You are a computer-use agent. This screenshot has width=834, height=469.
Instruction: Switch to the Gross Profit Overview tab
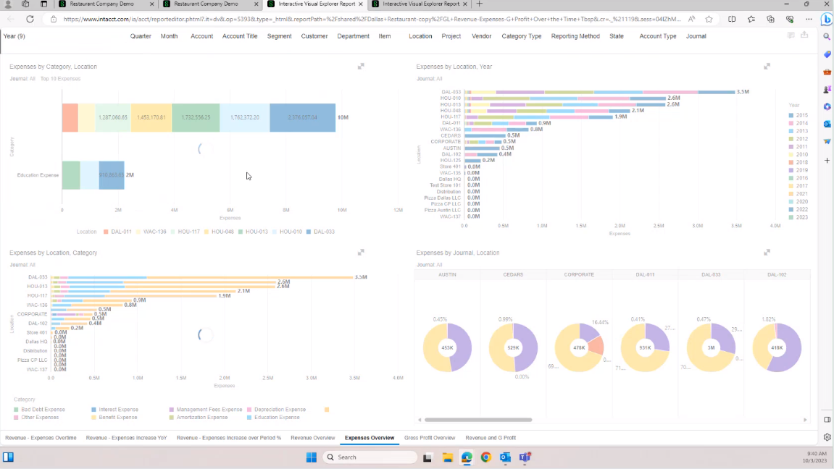point(430,437)
